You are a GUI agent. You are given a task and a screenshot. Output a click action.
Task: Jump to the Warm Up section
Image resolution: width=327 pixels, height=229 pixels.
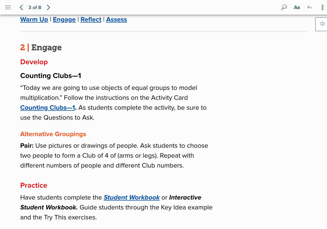click(34, 20)
